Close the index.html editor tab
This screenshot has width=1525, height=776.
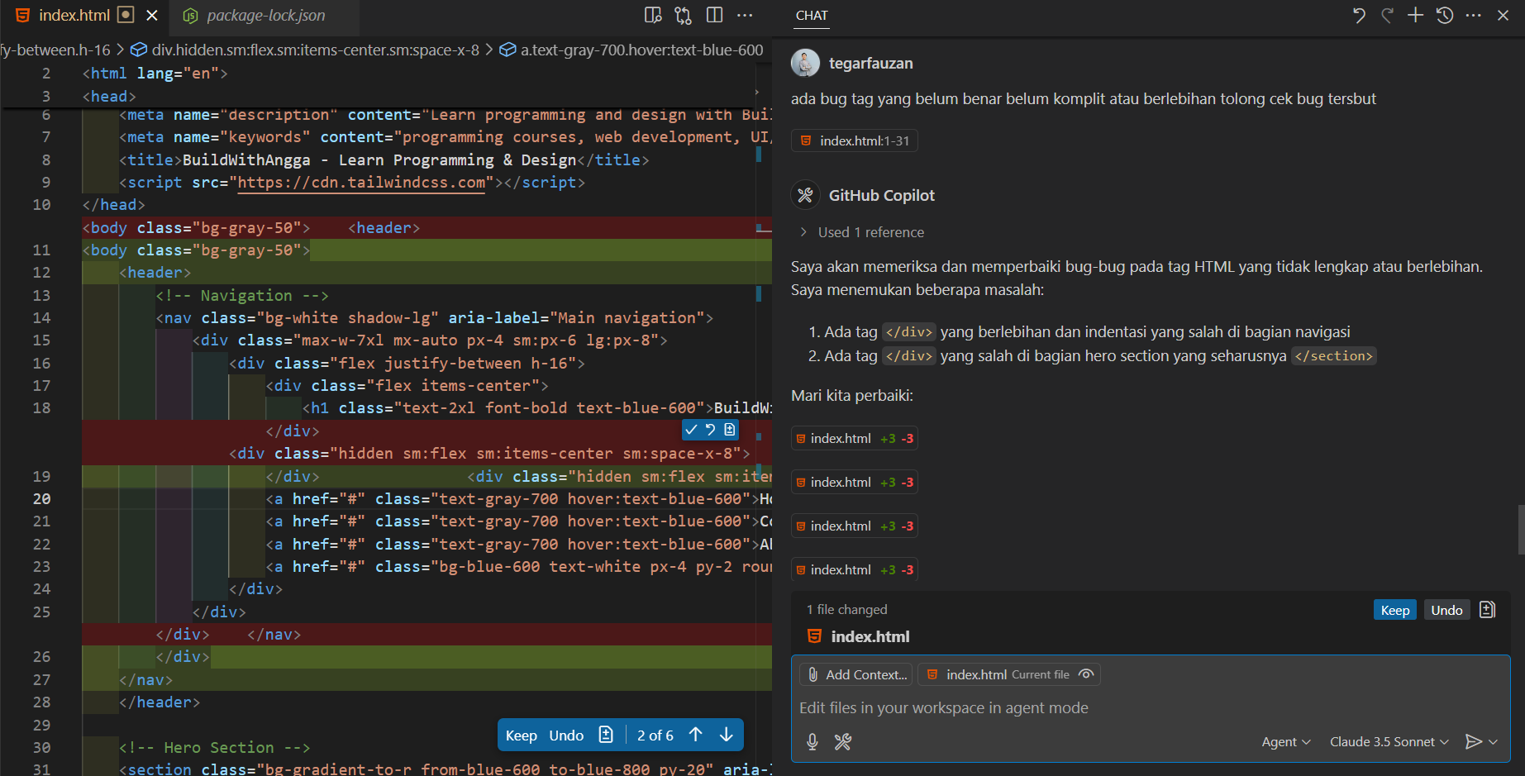click(x=152, y=15)
